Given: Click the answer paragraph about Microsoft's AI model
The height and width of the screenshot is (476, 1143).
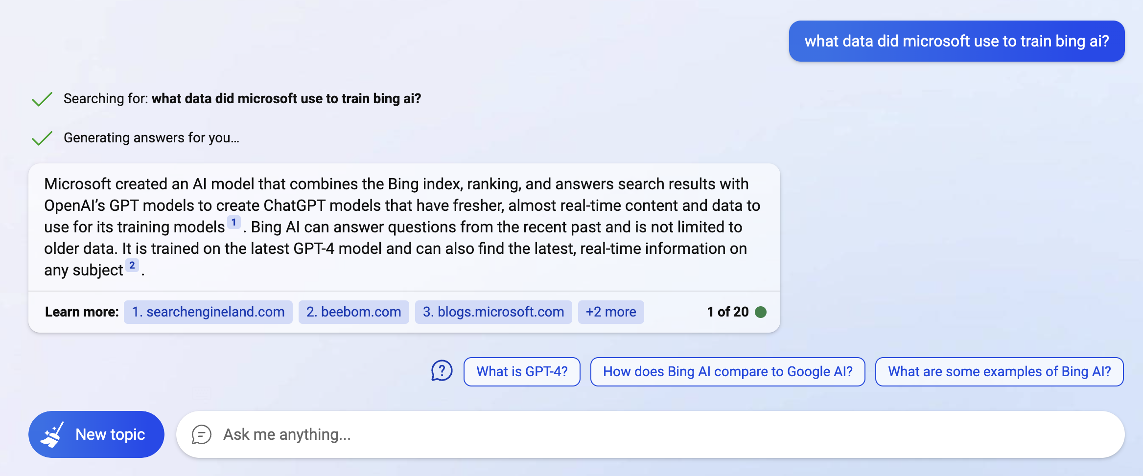Looking at the screenshot, I should click(x=401, y=227).
